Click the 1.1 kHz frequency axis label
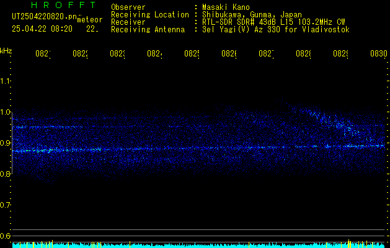Image resolution: width=390 pixels, height=248 pixels. click(x=5, y=81)
